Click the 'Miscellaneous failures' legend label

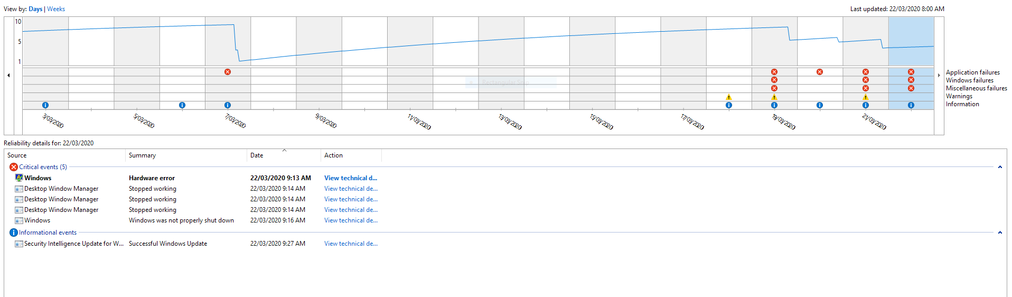[x=977, y=88]
